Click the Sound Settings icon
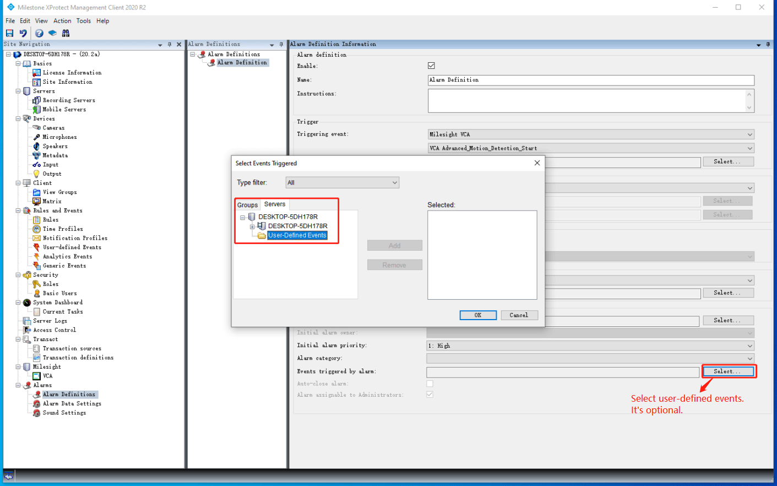 tap(37, 413)
